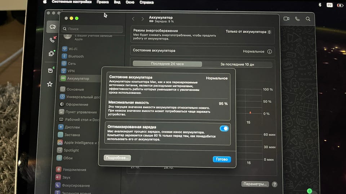
Task: Click the battery status icon in menu bar
Action: pyautogui.click(x=340, y=5)
